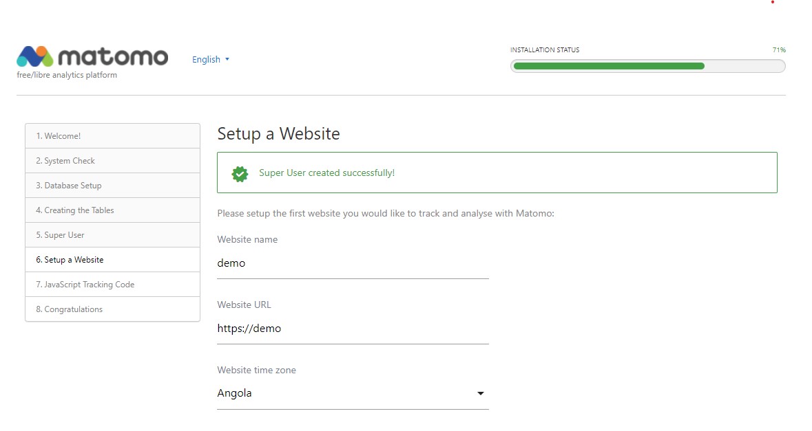Jump to the Super User step
This screenshot has width=812, height=431.
pyautogui.click(x=112, y=235)
